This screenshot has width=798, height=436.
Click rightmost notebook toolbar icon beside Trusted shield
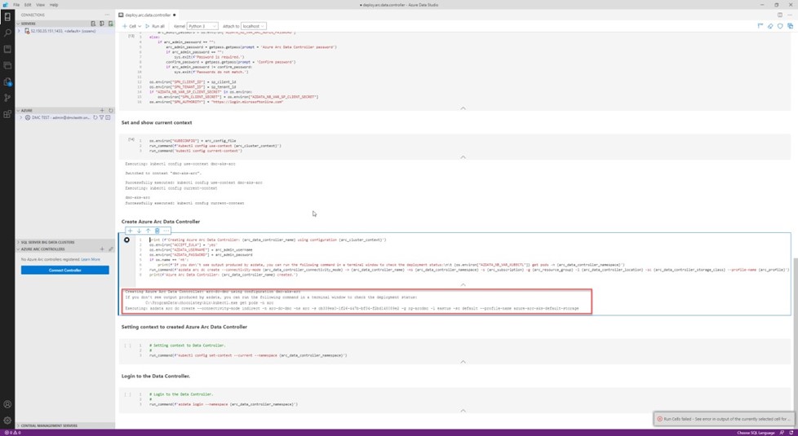(790, 26)
